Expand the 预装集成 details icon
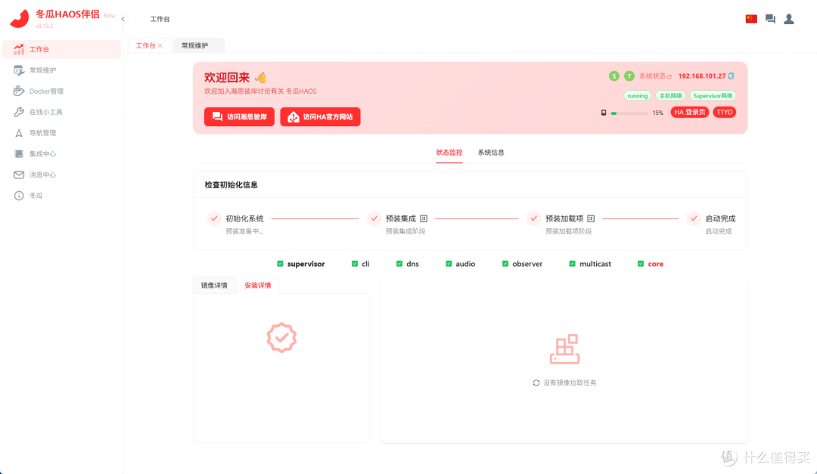 click(x=424, y=218)
